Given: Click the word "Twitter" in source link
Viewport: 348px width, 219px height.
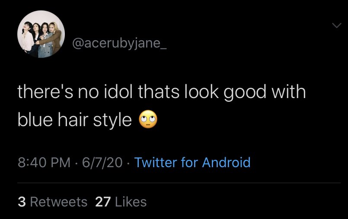Looking at the screenshot, I should 156,162.
